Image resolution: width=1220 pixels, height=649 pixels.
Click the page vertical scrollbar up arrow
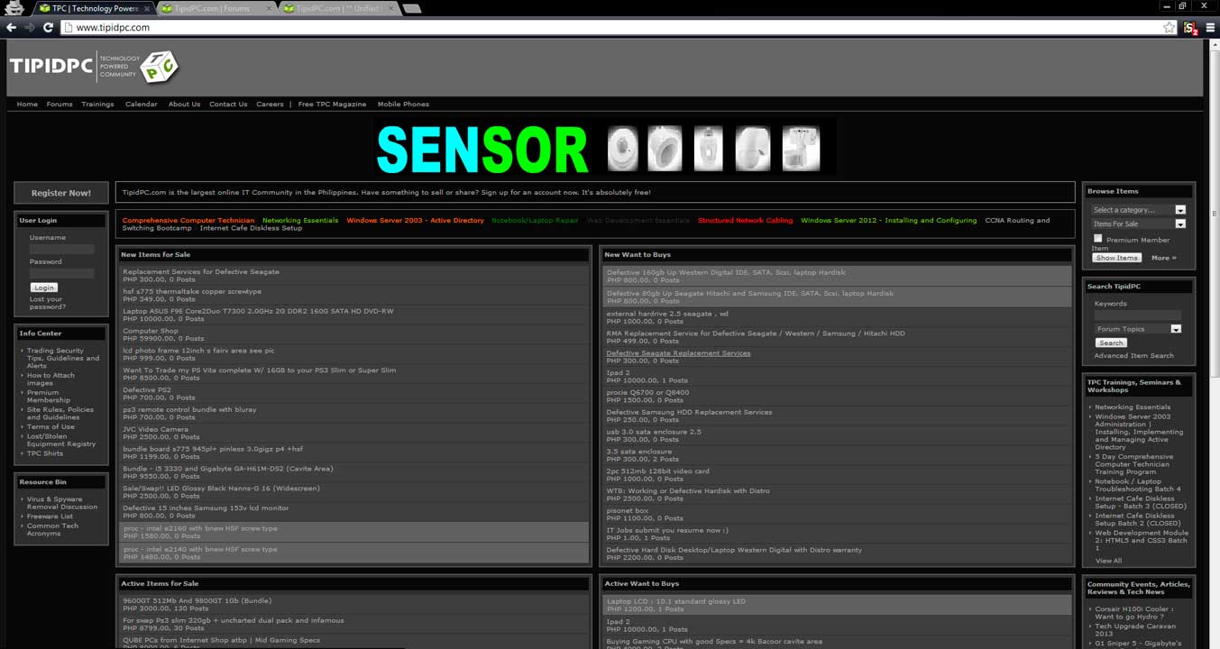coord(1215,42)
